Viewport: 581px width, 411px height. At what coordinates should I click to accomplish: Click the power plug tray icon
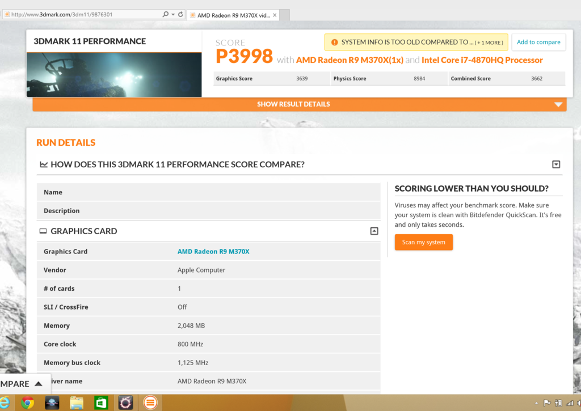click(x=558, y=403)
